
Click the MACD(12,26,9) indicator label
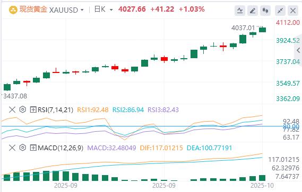[61, 148]
